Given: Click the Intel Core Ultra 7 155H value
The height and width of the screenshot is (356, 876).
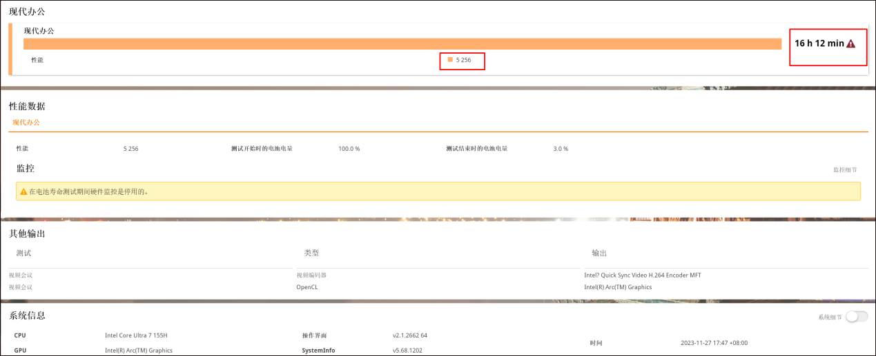Looking at the screenshot, I should [x=136, y=335].
